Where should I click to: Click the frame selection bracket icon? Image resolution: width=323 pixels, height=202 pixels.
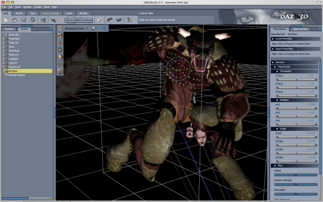(x=60, y=64)
